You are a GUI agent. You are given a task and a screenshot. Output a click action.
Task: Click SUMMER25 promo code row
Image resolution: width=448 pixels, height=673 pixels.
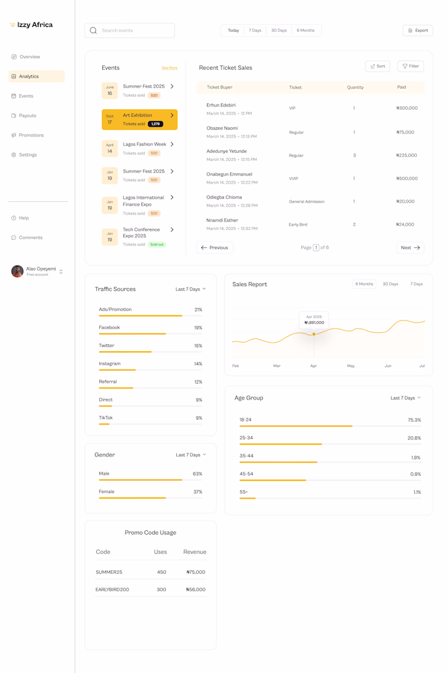[151, 572]
